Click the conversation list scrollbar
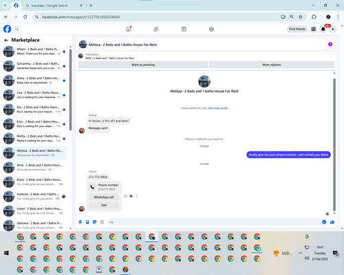The image size is (344, 275). coord(70,90)
